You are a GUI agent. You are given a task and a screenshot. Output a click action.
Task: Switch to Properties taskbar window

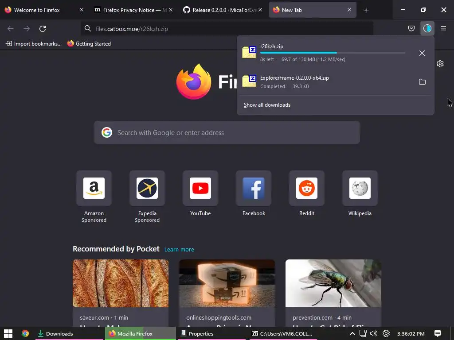point(212,333)
